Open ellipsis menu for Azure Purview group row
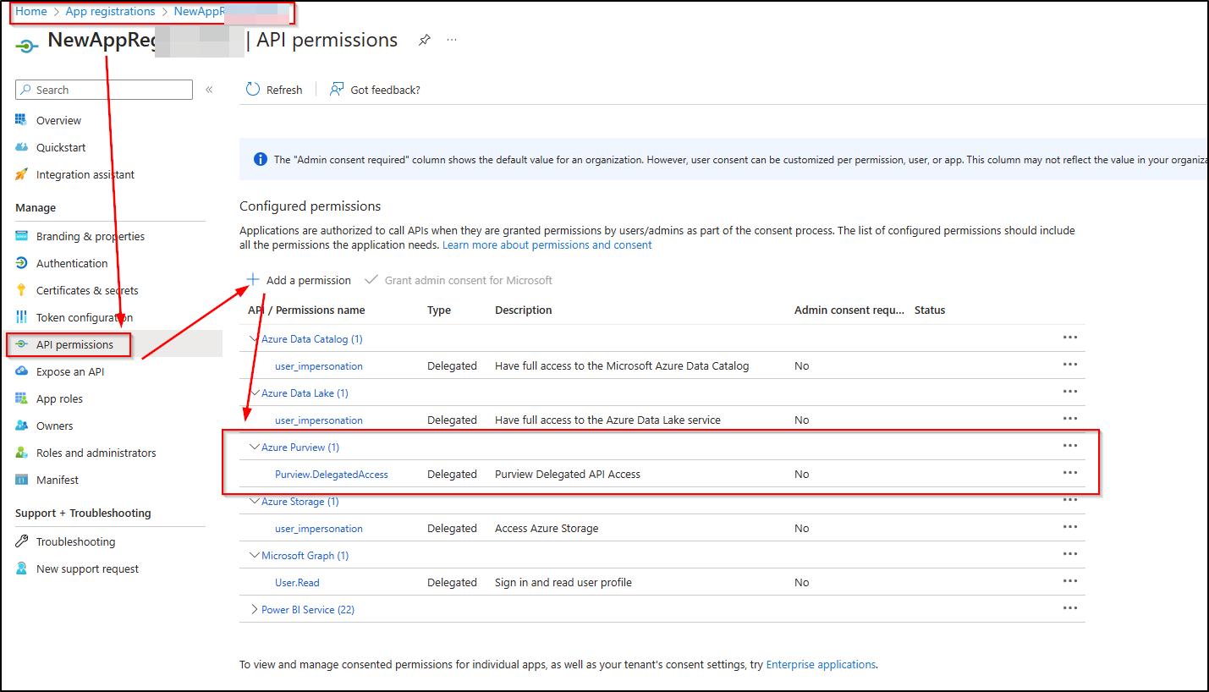 pos(1070,446)
